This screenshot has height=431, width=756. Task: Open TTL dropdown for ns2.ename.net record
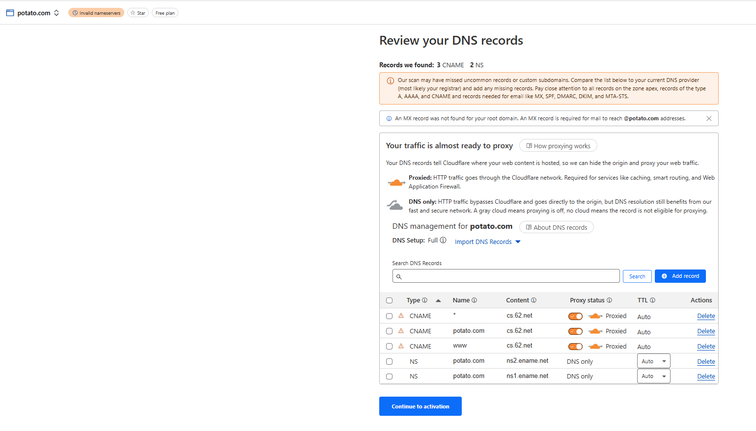pyautogui.click(x=653, y=361)
